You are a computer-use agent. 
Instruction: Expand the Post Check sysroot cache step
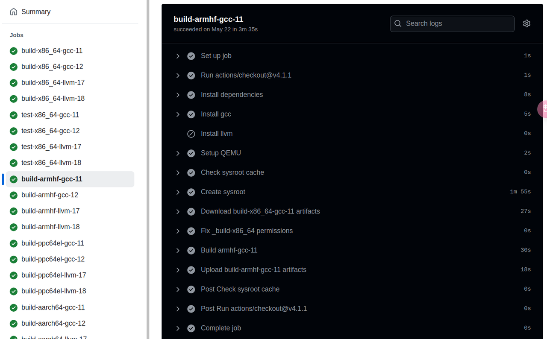pyautogui.click(x=178, y=289)
